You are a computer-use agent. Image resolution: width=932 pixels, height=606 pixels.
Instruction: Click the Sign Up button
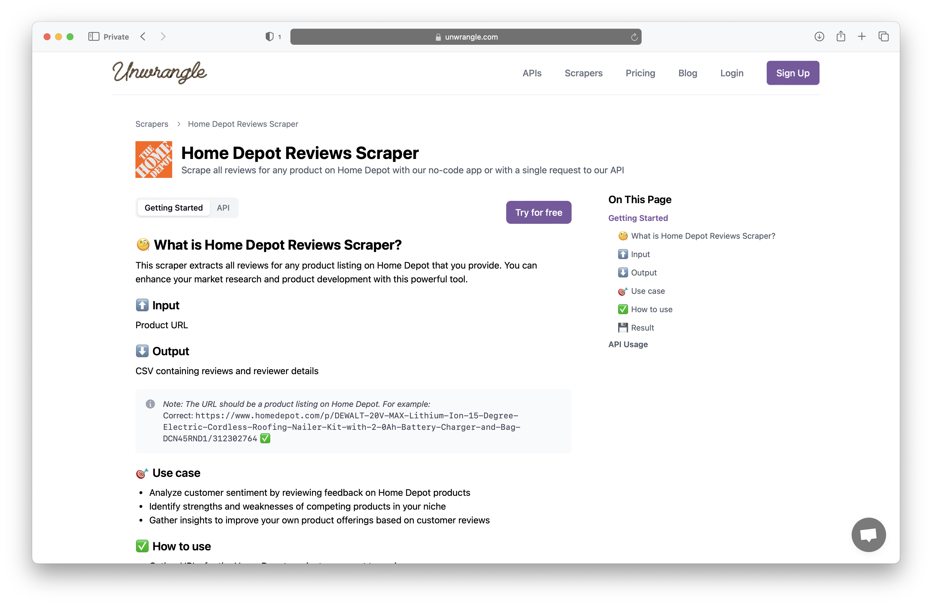point(793,73)
